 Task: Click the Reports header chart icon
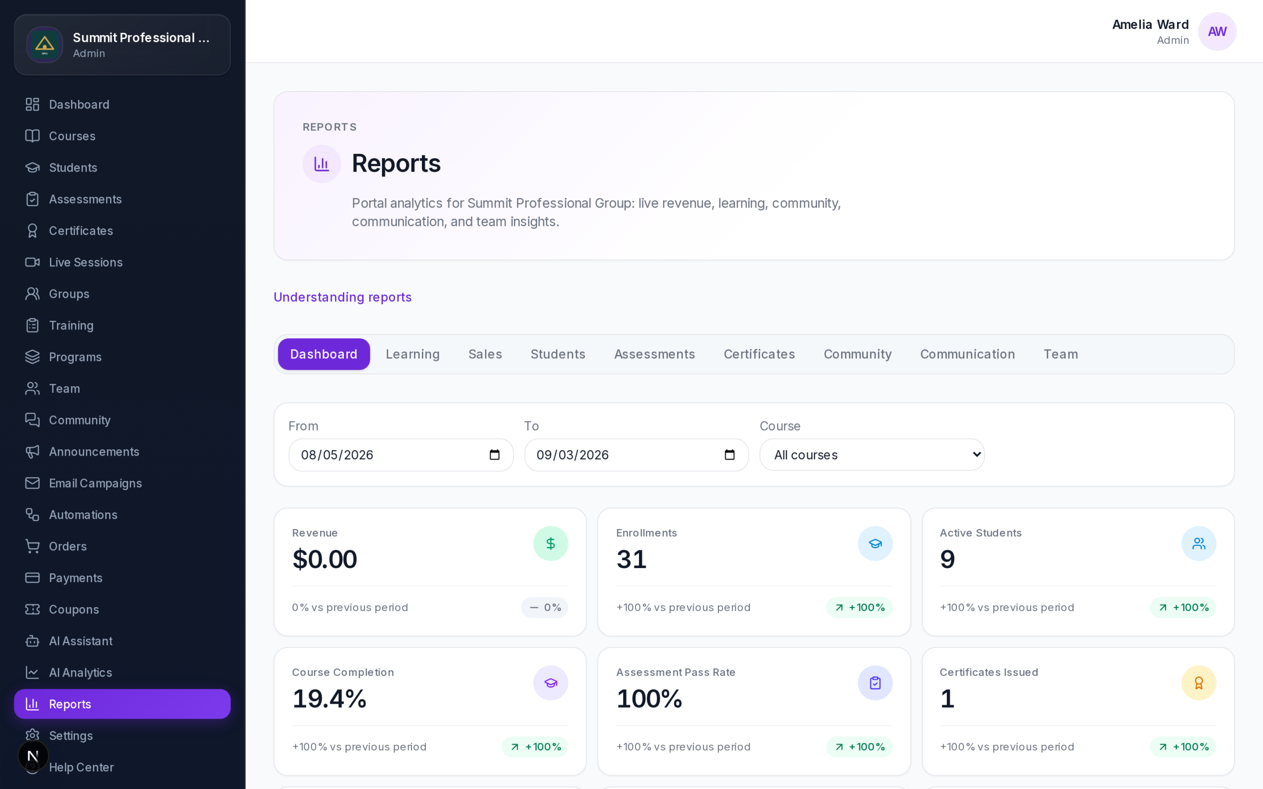click(x=322, y=164)
